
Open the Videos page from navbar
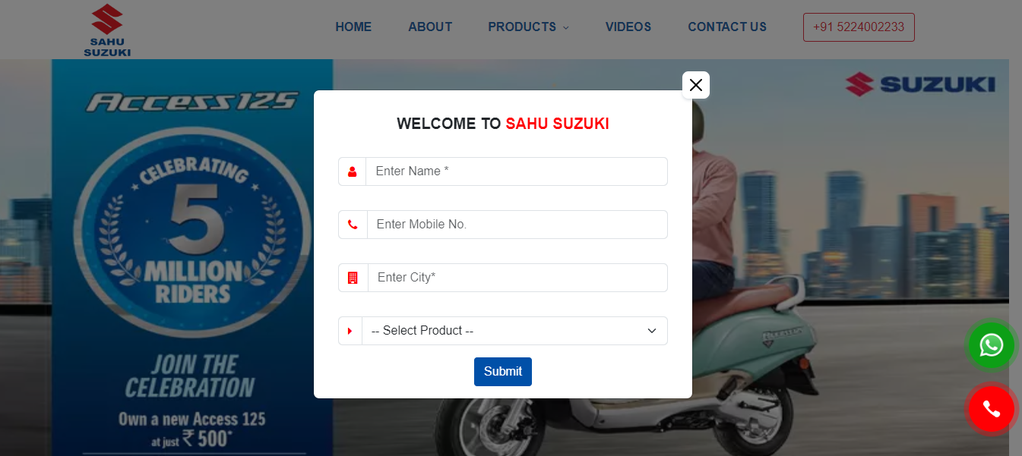(628, 27)
